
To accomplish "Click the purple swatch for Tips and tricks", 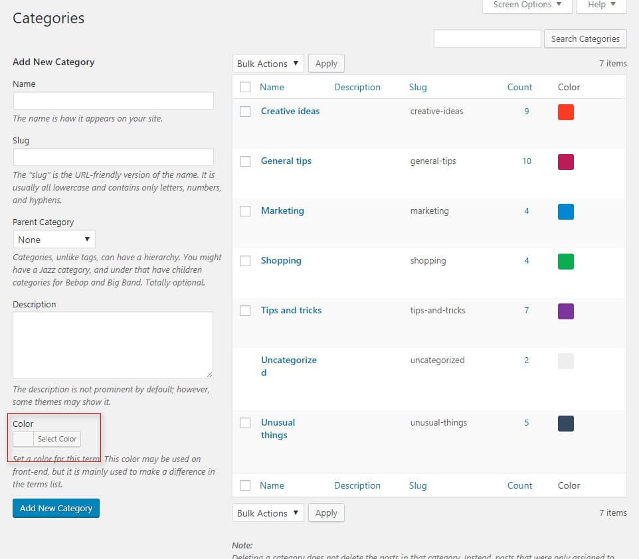I will 566,311.
